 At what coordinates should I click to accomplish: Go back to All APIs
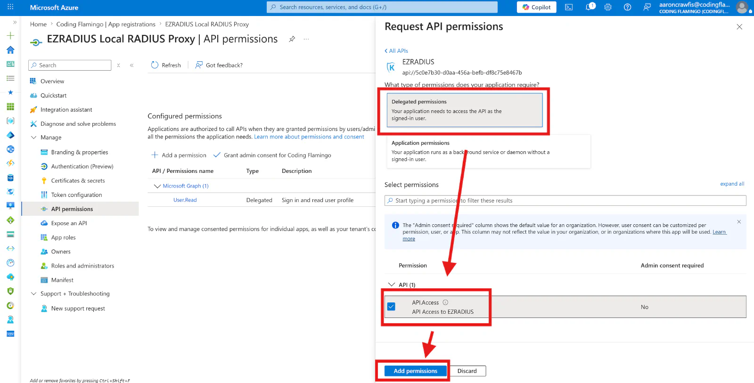[396, 51]
